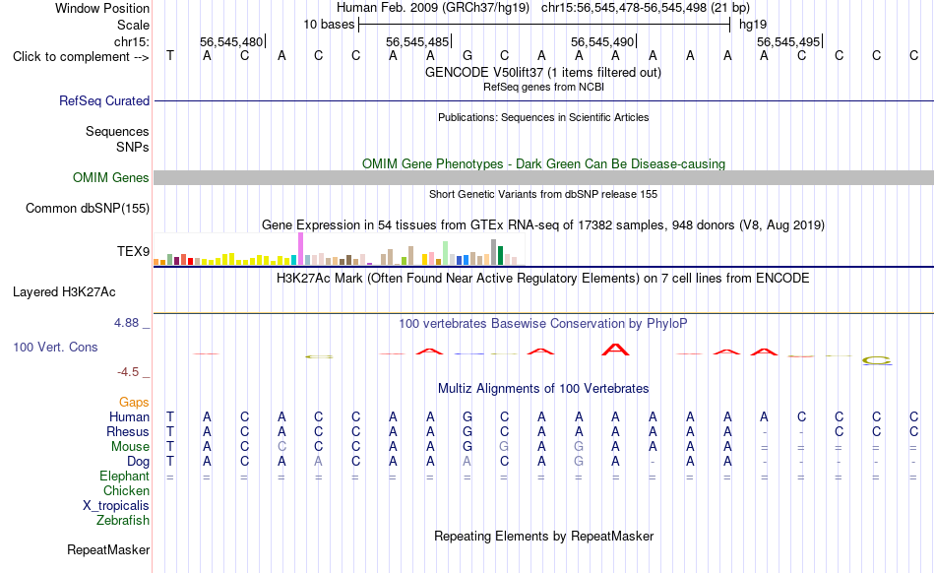Click the 100 Vert. Cons label
The image size is (935, 573).
55,347
